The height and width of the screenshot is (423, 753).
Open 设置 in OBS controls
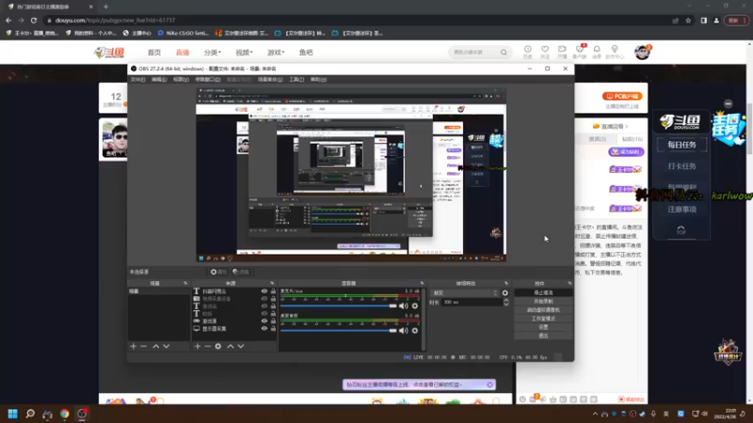pos(543,327)
